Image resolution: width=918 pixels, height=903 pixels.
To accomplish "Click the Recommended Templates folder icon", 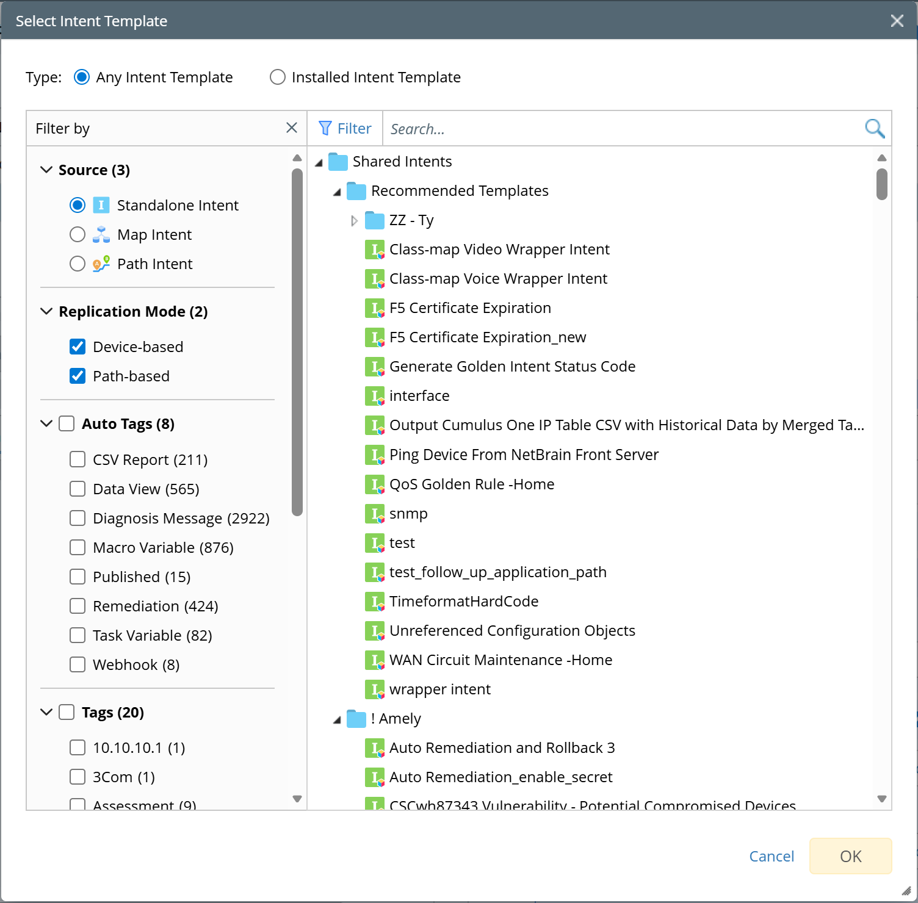I will coord(356,192).
